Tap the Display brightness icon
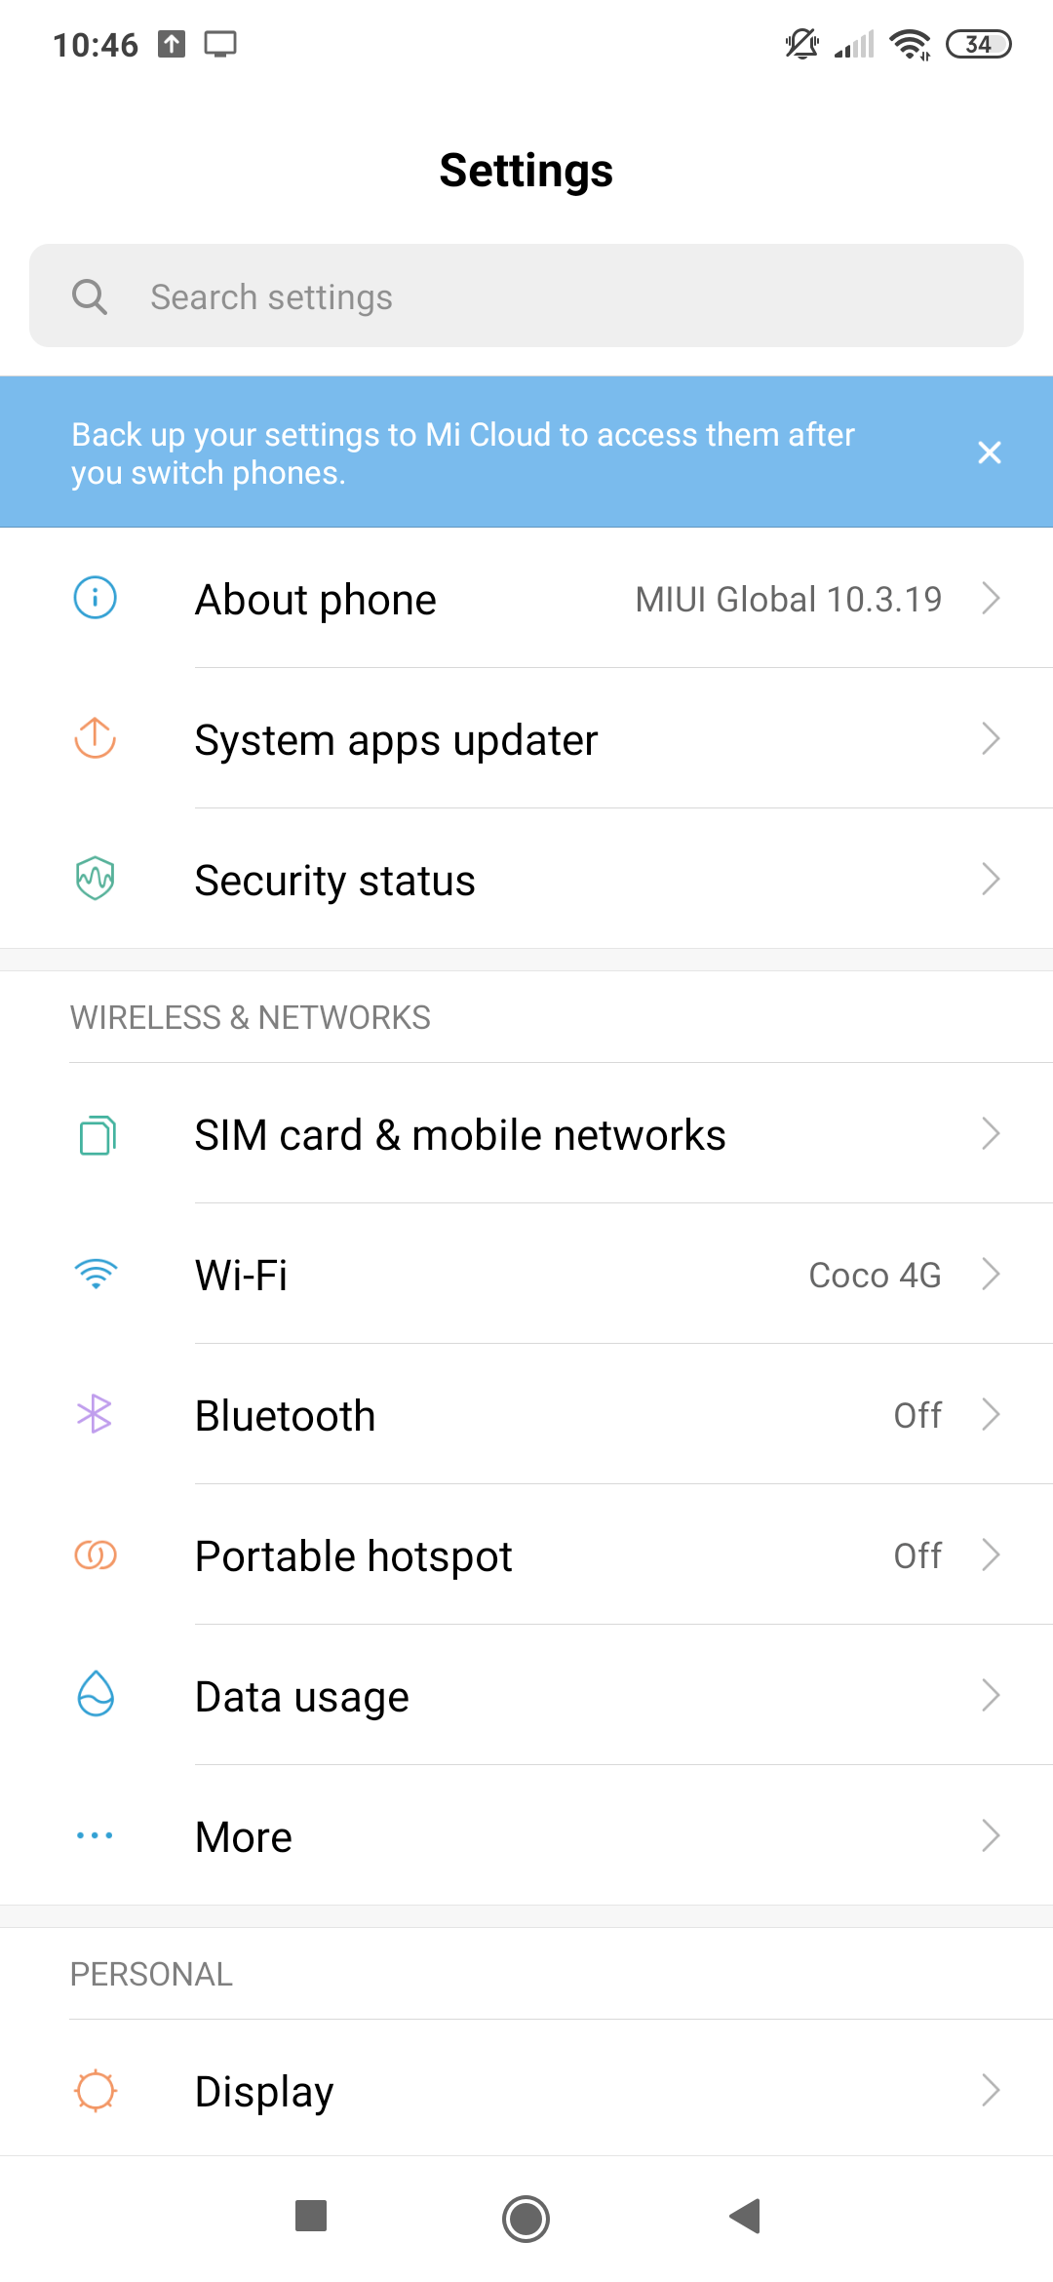This screenshot has height=2282, width=1053. click(x=96, y=2090)
